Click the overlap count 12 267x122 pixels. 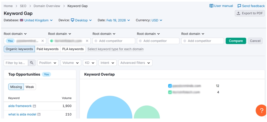click(x=217, y=86)
